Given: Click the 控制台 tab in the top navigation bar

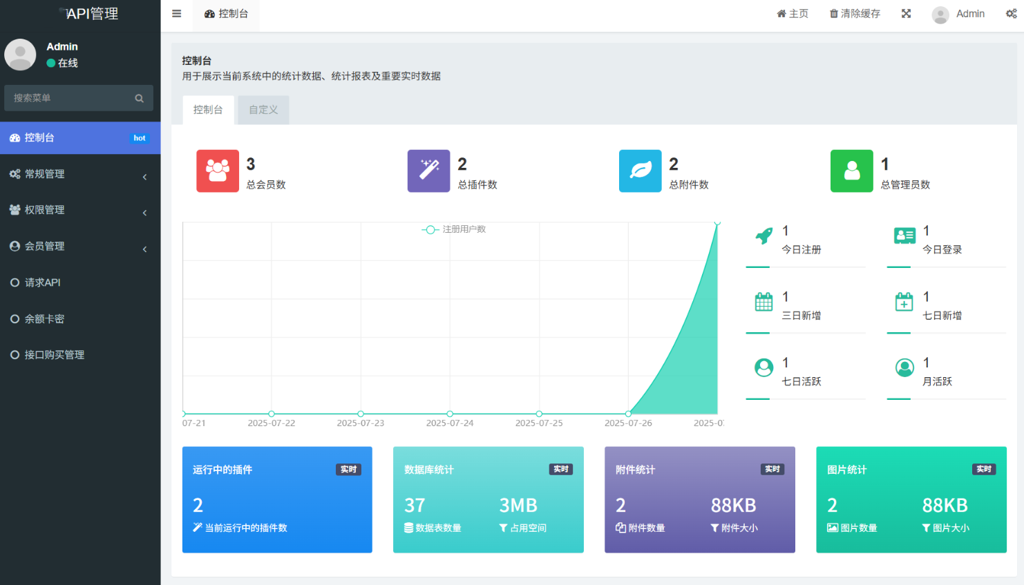Looking at the screenshot, I should [226, 14].
